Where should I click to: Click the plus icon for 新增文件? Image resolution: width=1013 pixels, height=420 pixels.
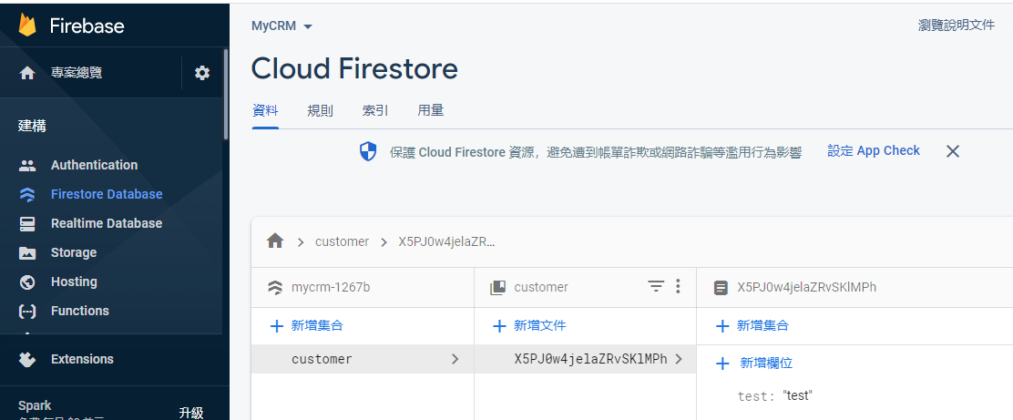(498, 326)
